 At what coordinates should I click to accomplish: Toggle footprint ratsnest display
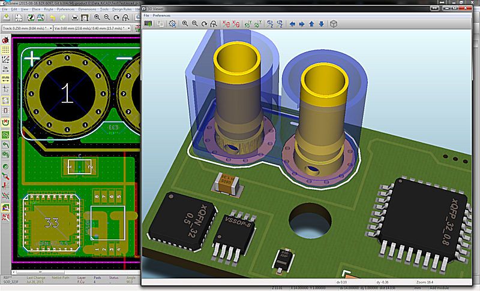click(5, 110)
